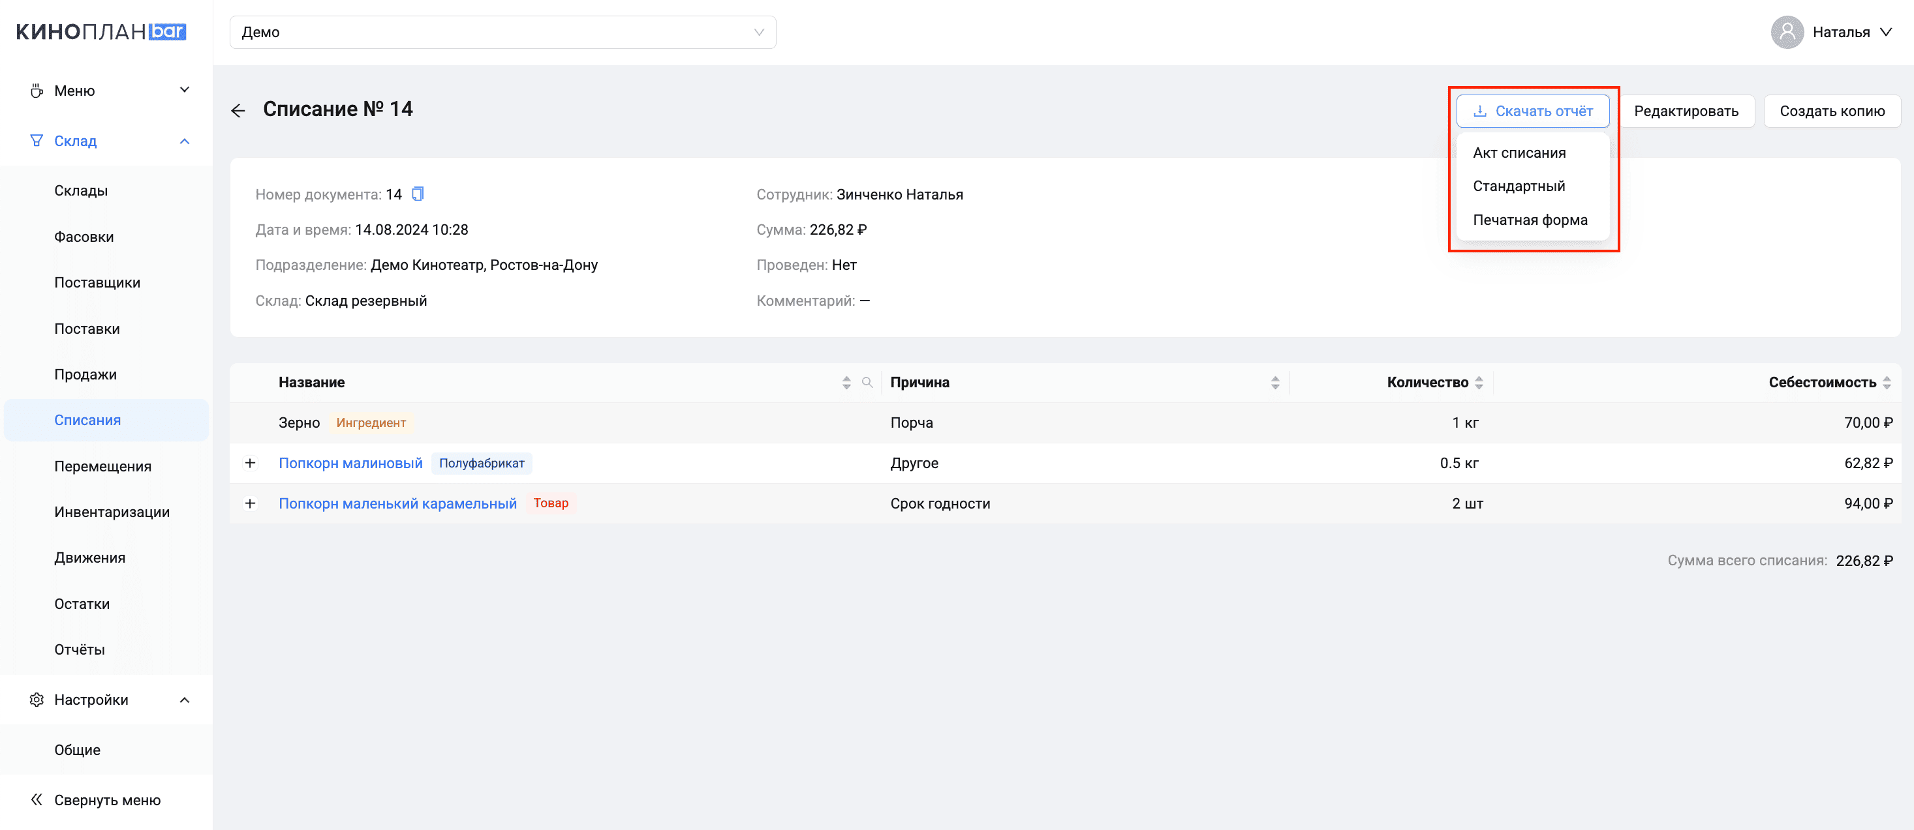Image resolution: width=1914 pixels, height=830 pixels.
Task: Click the 62,82 ₽ cost value
Action: (1868, 462)
